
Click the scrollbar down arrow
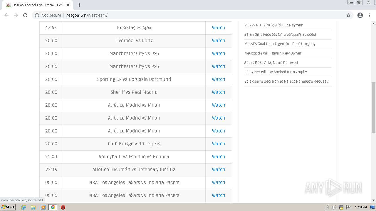(x=373, y=200)
